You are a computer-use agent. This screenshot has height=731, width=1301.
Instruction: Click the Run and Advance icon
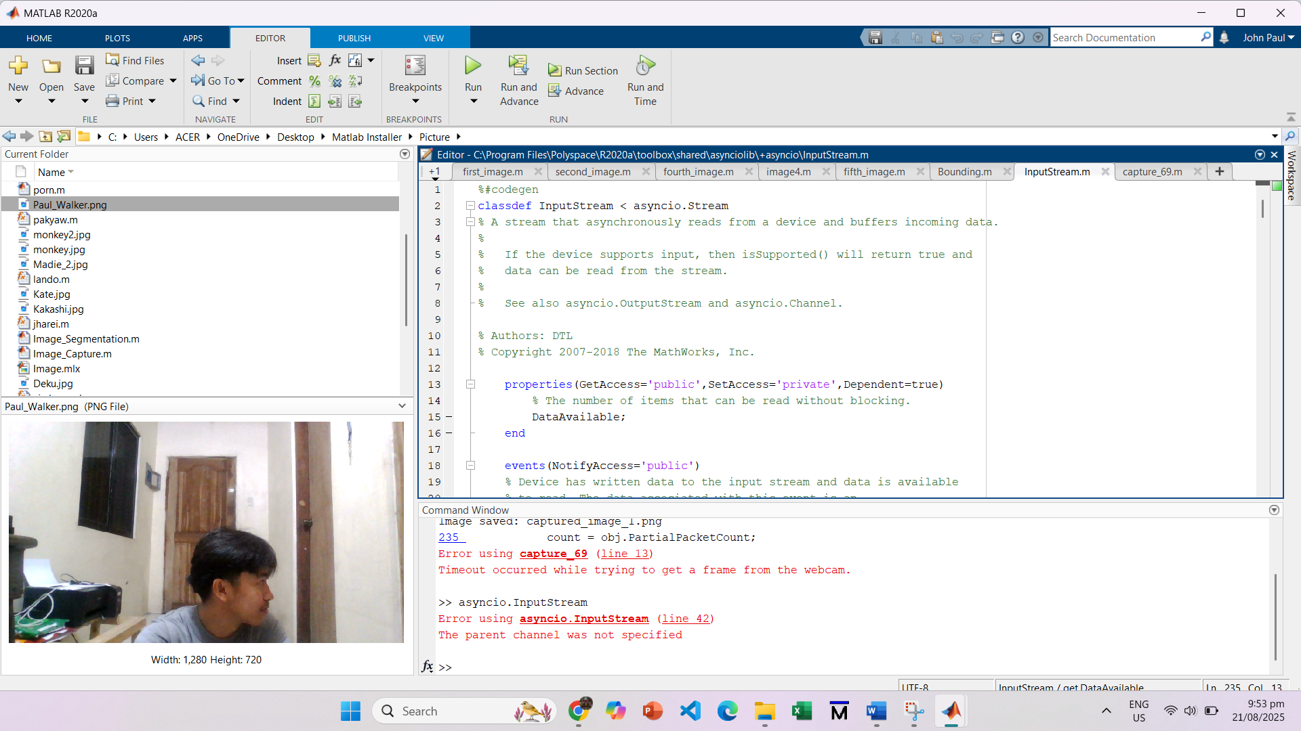tap(518, 66)
